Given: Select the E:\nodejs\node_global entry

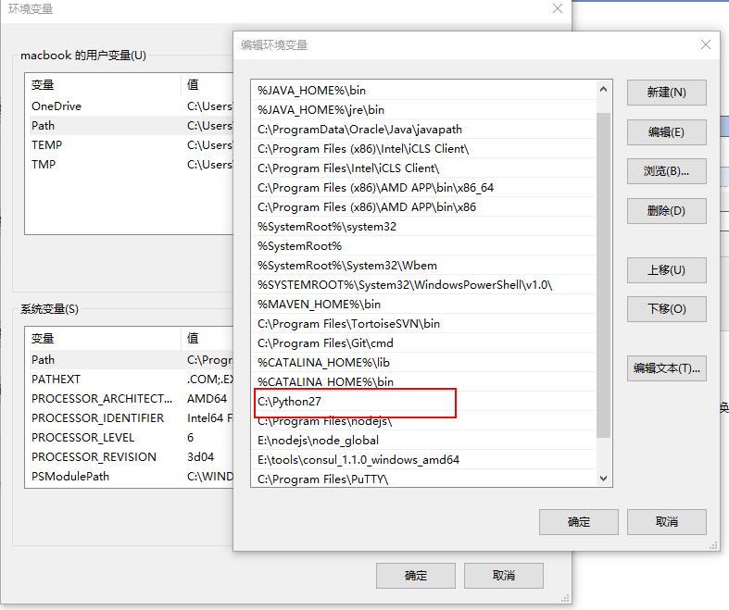Looking at the screenshot, I should coord(423,441).
